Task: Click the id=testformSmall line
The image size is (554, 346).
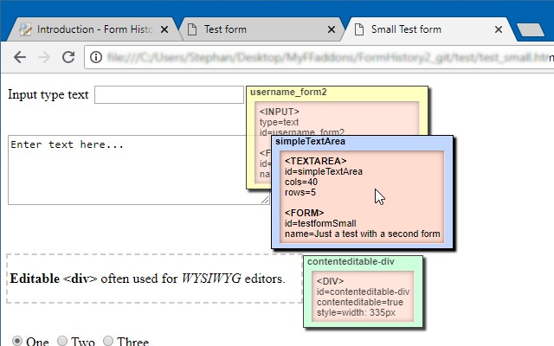Action: point(320,223)
